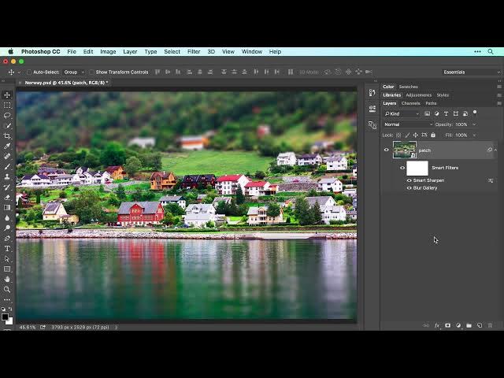Select the Crop tool

(x=8, y=135)
